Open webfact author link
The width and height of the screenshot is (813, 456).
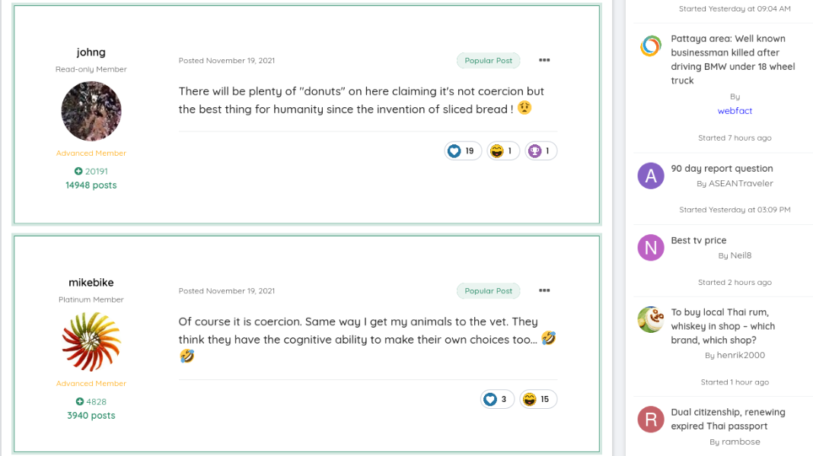[x=735, y=111]
